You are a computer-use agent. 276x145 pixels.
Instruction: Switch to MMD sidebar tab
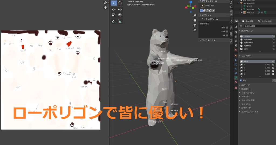pos(231,34)
